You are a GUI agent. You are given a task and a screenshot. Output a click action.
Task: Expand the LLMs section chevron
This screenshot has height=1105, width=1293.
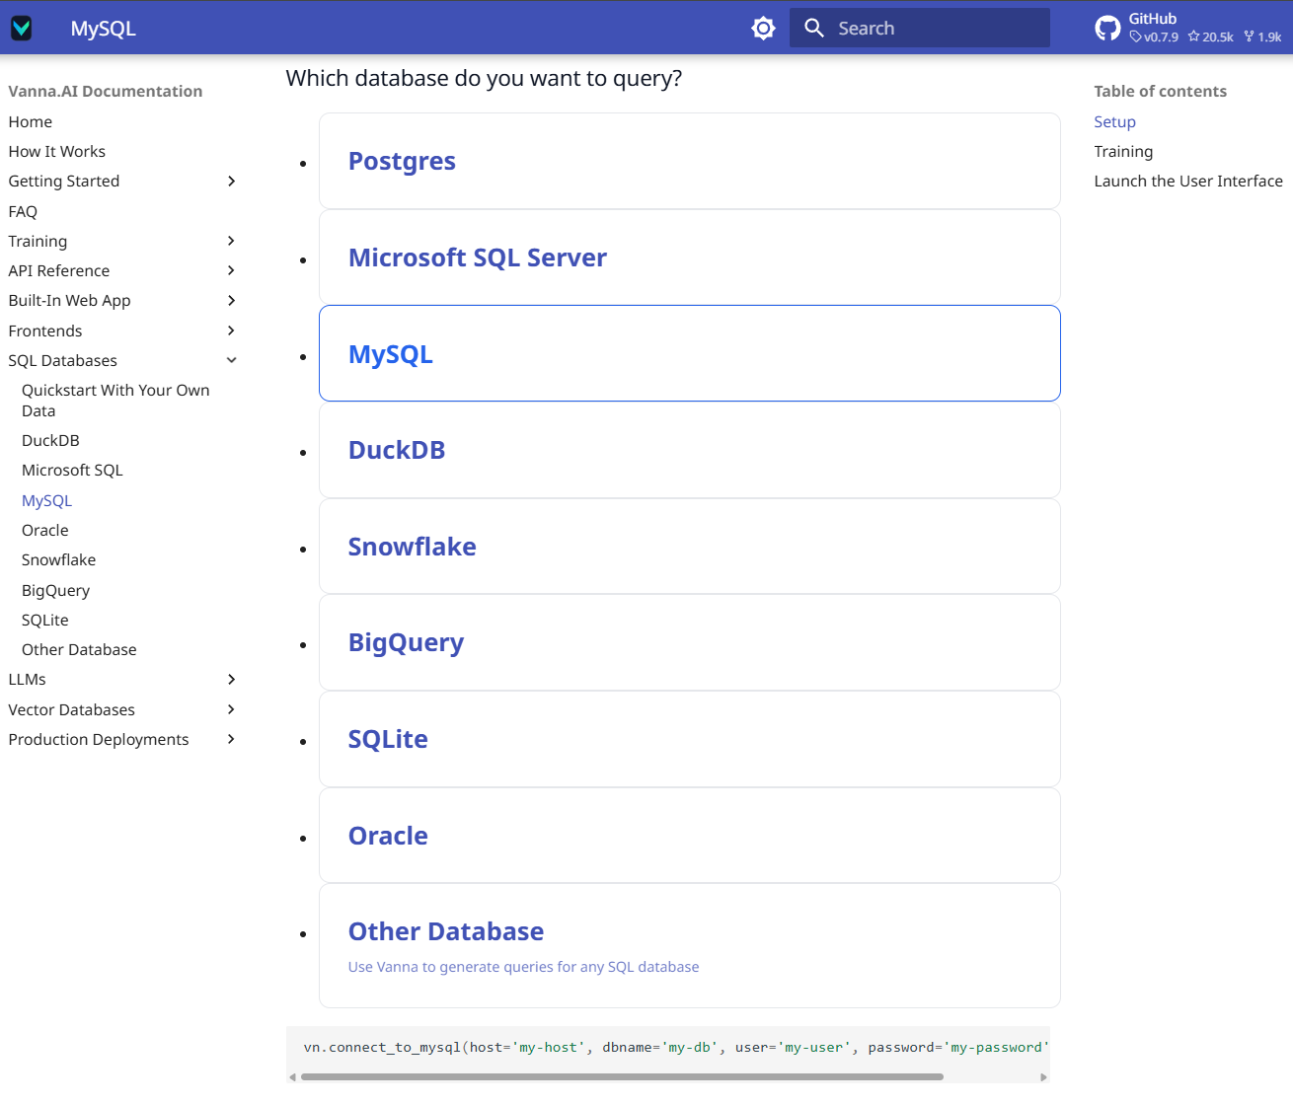pos(231,679)
